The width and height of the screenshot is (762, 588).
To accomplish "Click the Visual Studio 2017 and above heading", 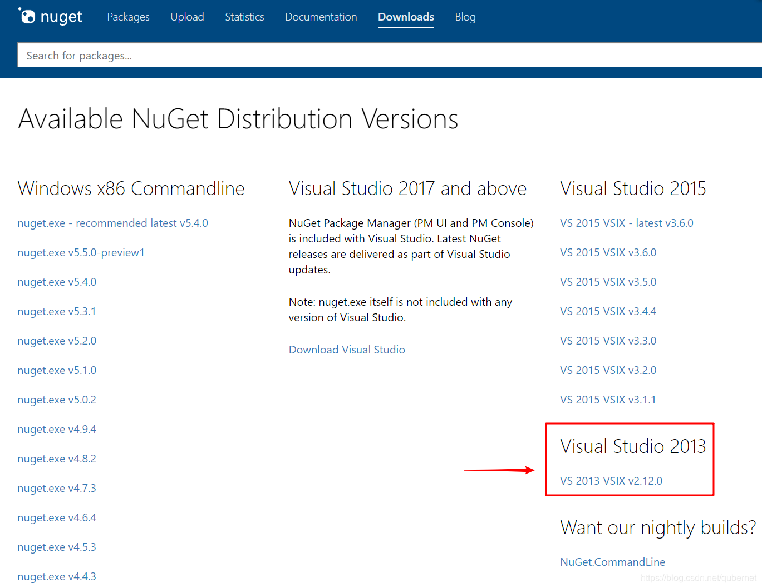I will coord(407,188).
